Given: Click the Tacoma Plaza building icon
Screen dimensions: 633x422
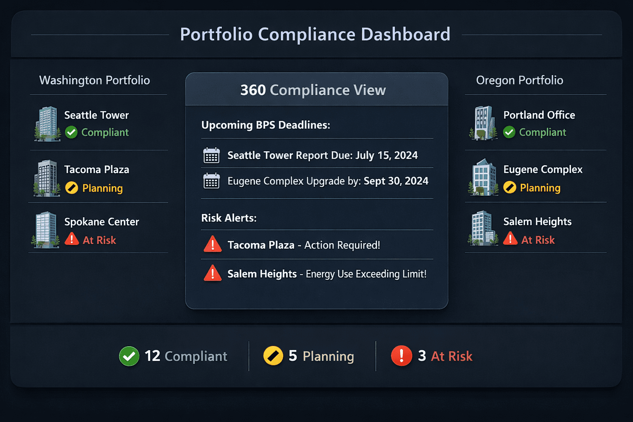Looking at the screenshot, I should (47, 178).
